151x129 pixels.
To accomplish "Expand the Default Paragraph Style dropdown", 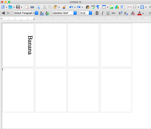I will [36, 13].
